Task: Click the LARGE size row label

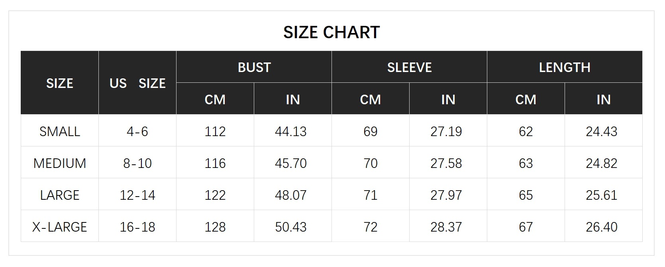Action: point(60,195)
